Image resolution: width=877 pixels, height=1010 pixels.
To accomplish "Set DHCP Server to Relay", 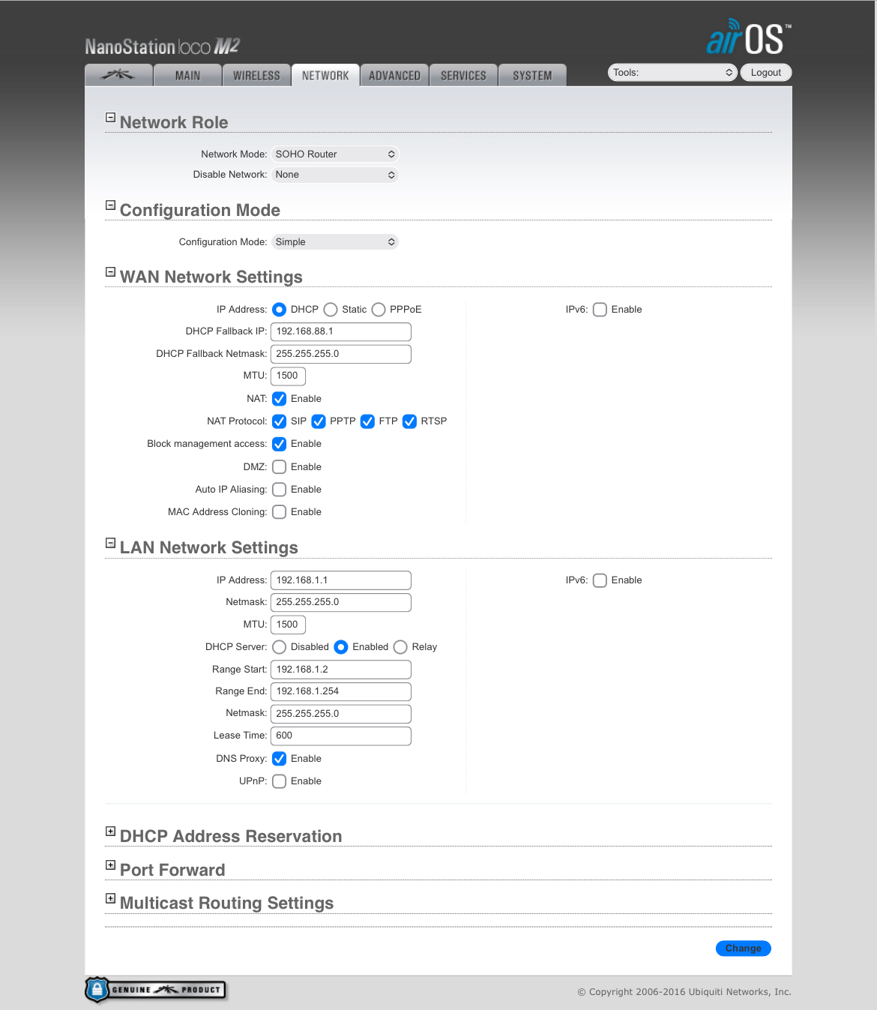I will pos(400,647).
